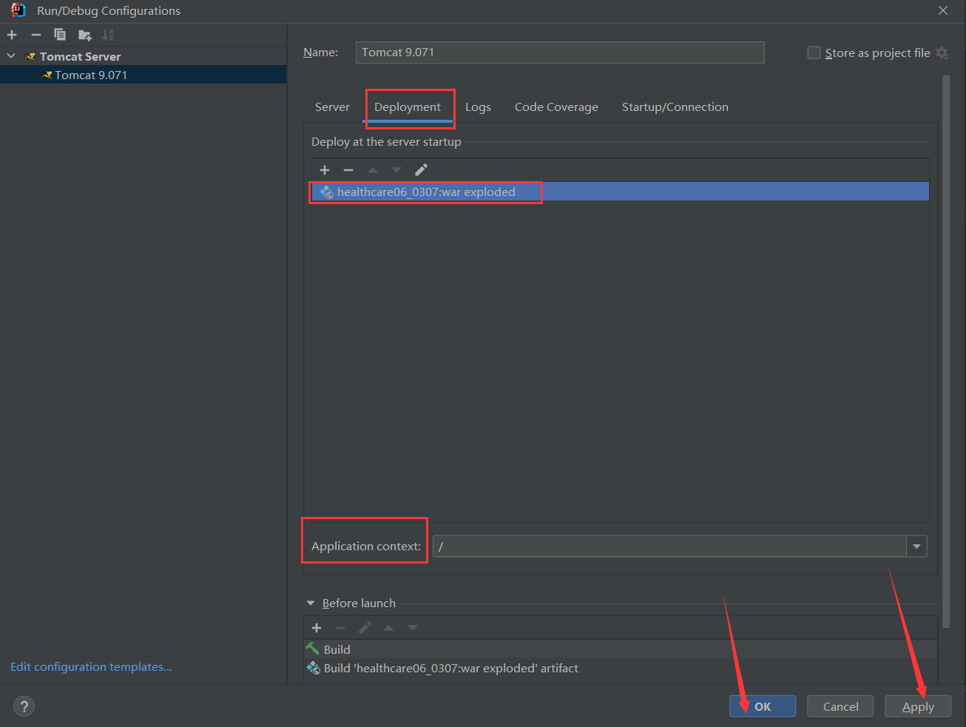This screenshot has width=966, height=727.
Task: Sort configurations alphabetically
Action: point(108,35)
